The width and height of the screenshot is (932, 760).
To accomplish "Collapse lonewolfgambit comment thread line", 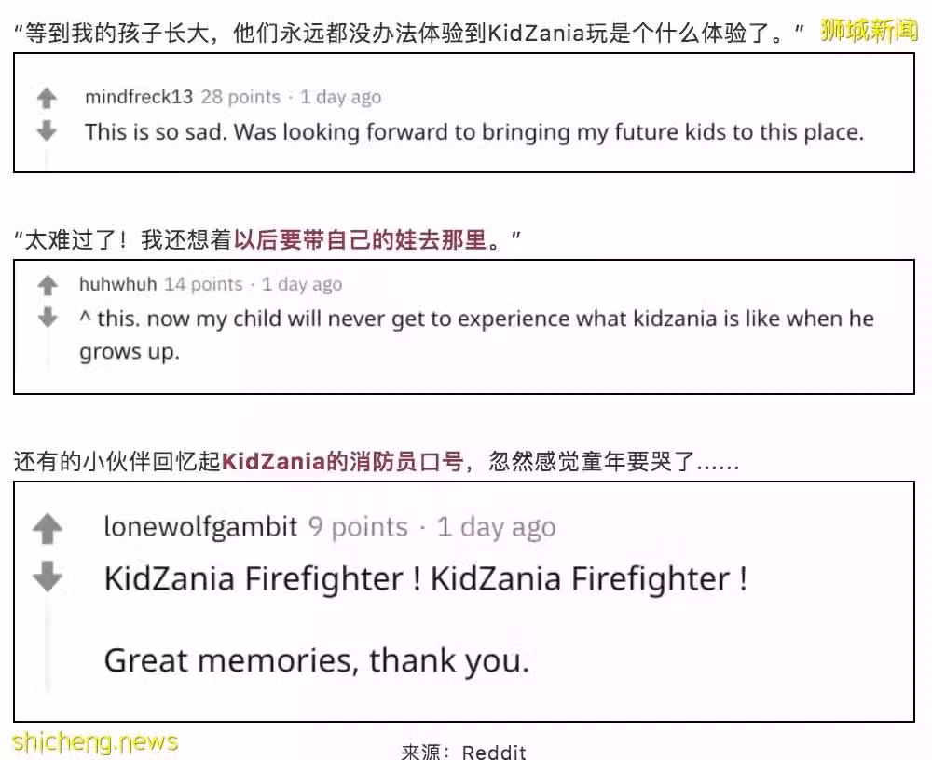I will coord(47,645).
